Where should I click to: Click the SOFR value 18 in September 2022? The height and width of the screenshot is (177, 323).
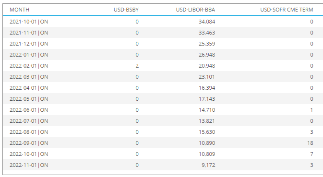pos(310,143)
